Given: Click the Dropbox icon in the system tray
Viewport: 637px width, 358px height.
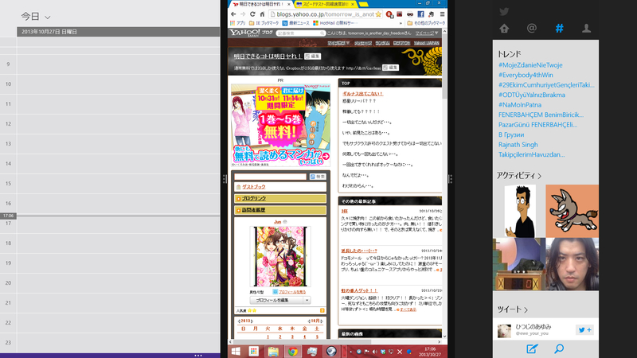Looking at the screenshot, I should (383, 352).
